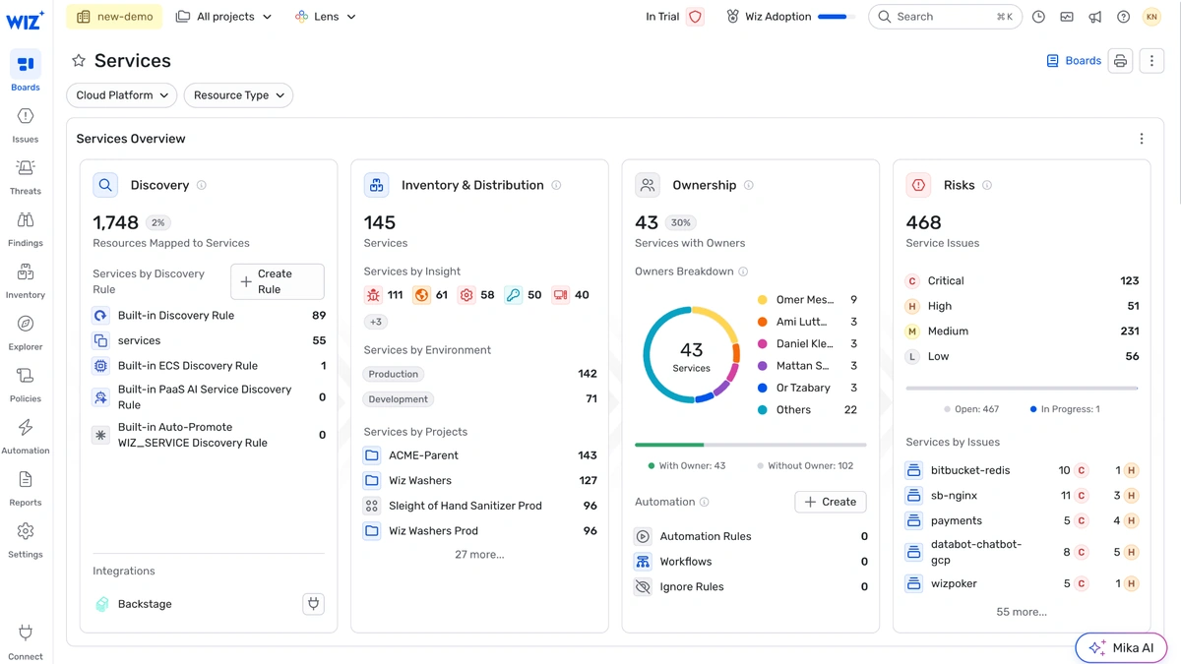
Task: Click the In Trial shield icon
Action: (x=696, y=17)
